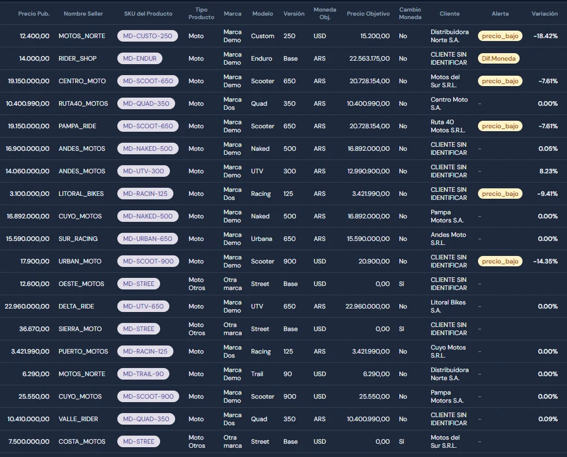Screen dimensions: 567x457
Task: Sort by the Precio Objetivo column header
Action: click(x=368, y=13)
